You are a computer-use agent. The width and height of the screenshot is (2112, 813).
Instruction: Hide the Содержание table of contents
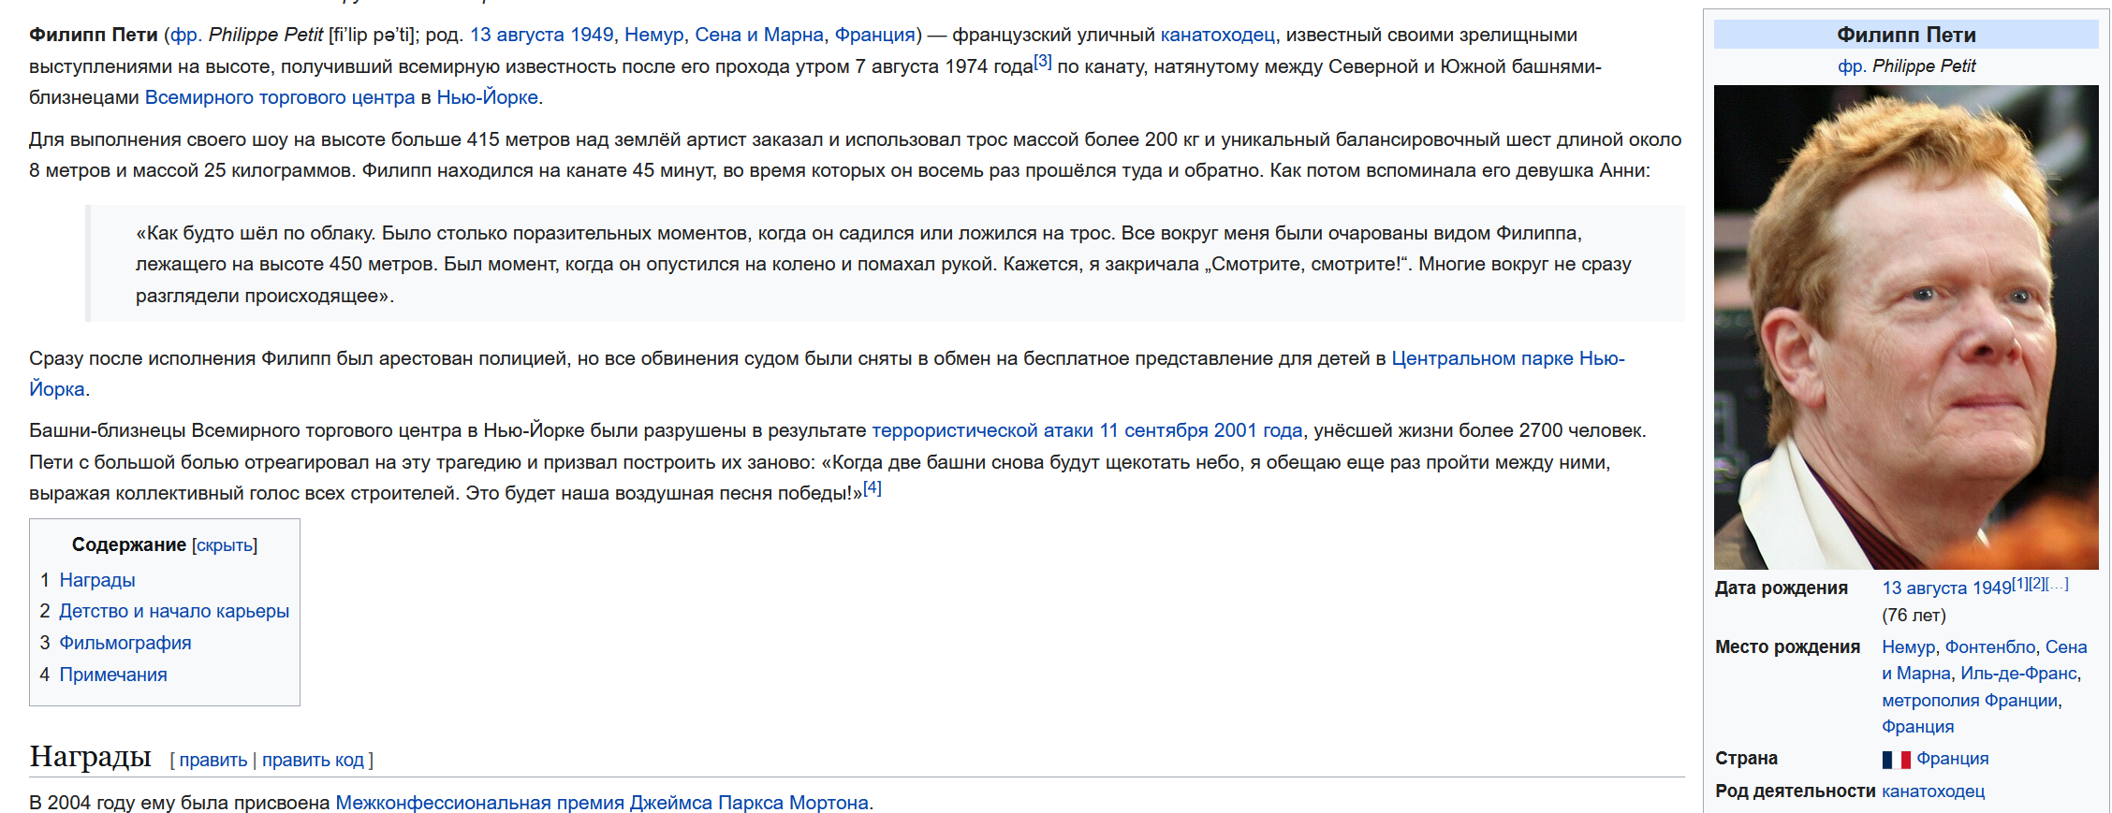tap(225, 545)
